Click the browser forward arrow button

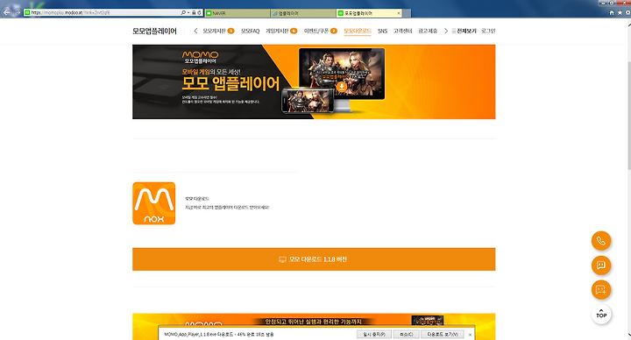click(18, 12)
